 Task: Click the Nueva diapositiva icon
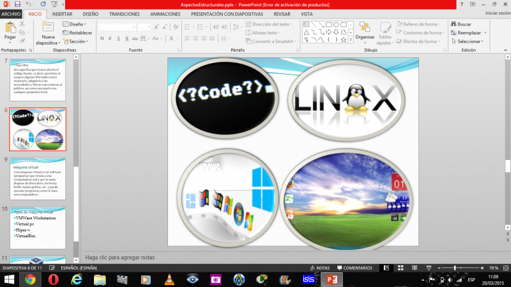(48, 27)
